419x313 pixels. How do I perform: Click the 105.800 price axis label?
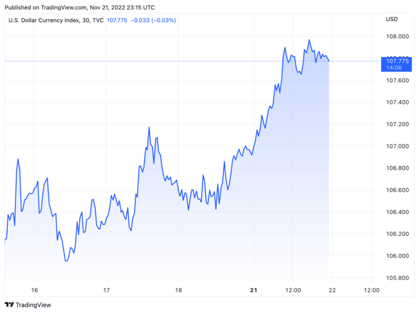(x=397, y=278)
